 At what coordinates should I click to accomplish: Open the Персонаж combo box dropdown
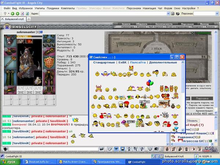coord(217,14)
